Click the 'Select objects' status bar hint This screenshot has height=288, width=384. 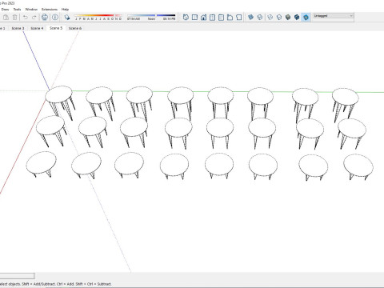point(55,284)
